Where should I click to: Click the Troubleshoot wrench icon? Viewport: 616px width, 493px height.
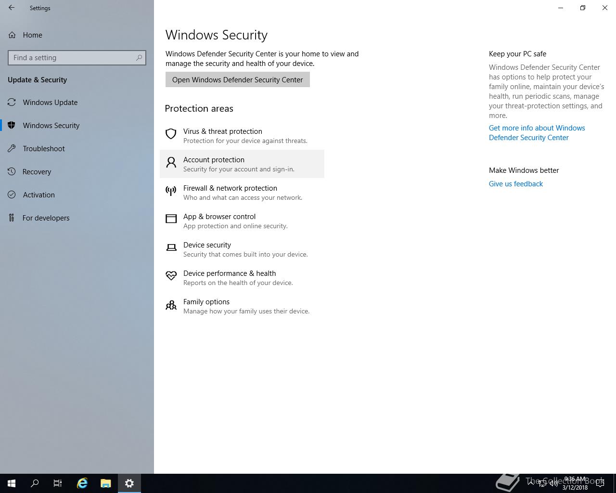tap(12, 149)
